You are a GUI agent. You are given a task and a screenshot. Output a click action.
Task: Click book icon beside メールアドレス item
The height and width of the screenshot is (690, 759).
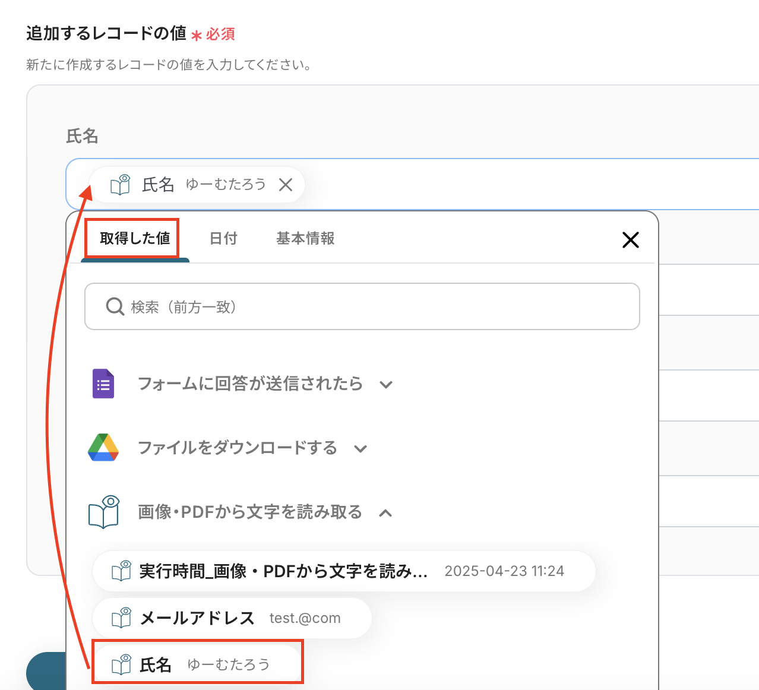tap(122, 618)
